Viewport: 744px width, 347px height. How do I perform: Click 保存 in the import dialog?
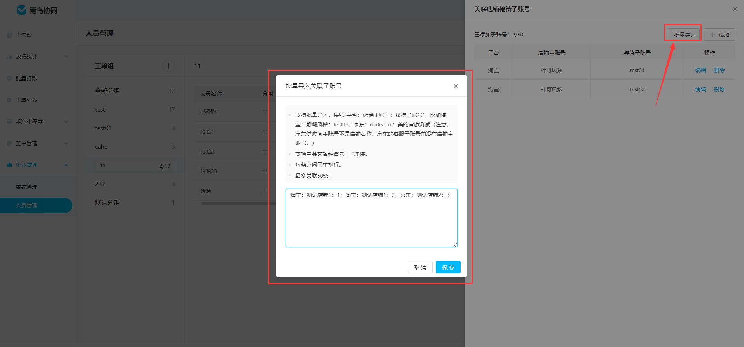(x=448, y=267)
